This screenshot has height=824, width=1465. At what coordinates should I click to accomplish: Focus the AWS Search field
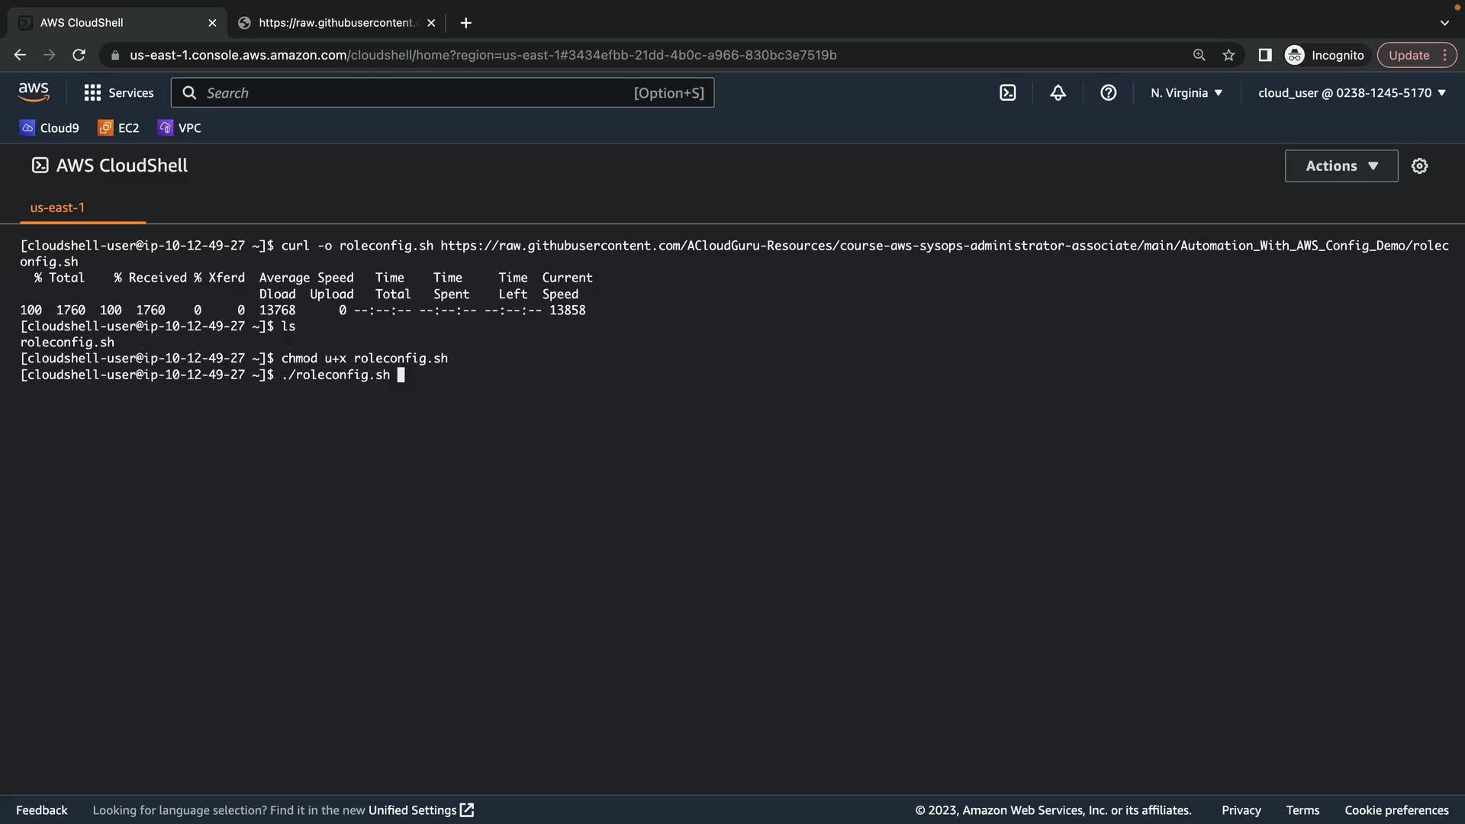(443, 93)
